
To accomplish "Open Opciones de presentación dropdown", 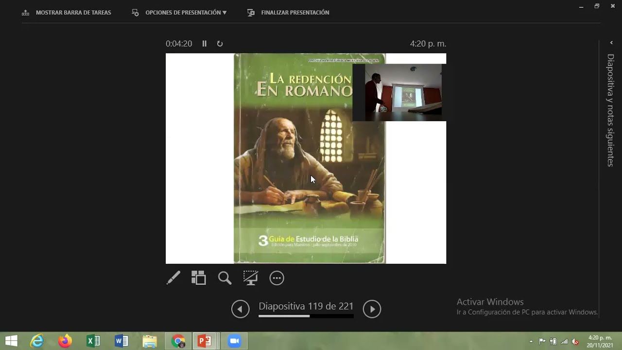I will (x=179, y=13).
